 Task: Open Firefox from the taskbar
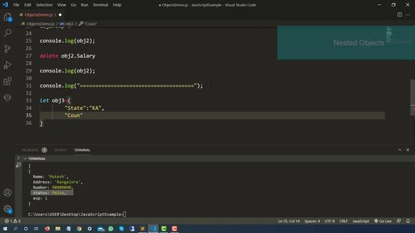coord(47,228)
